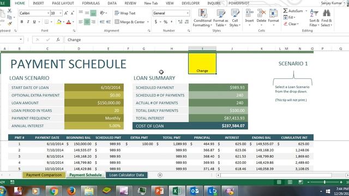Screen dimensions: 349x196
Task: Open Sort & Filter menu
Action: 314,18
